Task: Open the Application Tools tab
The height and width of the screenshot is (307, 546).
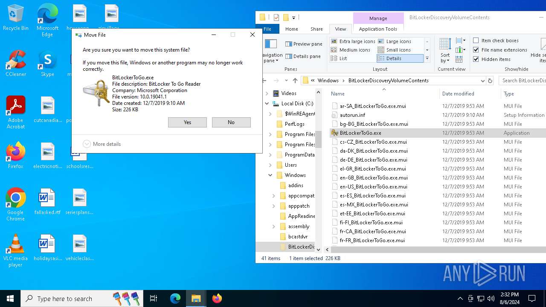Action: point(378,29)
